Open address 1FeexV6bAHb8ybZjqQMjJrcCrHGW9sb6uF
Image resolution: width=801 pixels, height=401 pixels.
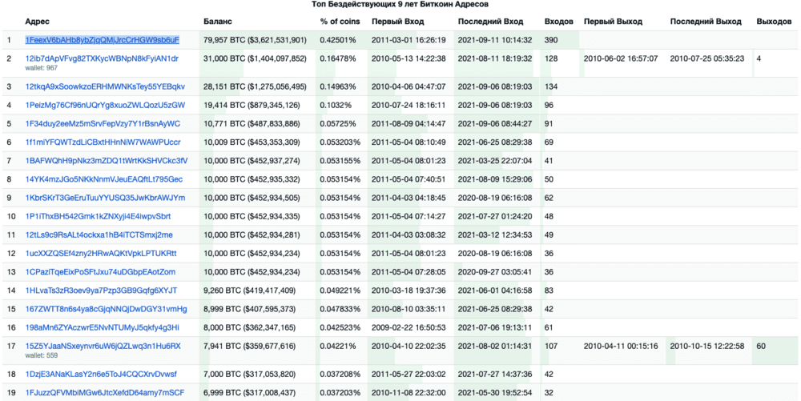coord(103,40)
